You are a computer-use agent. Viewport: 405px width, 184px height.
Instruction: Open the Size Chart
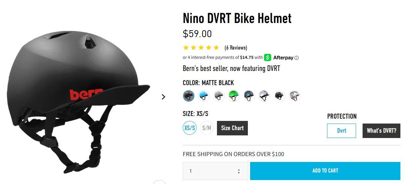(232, 128)
